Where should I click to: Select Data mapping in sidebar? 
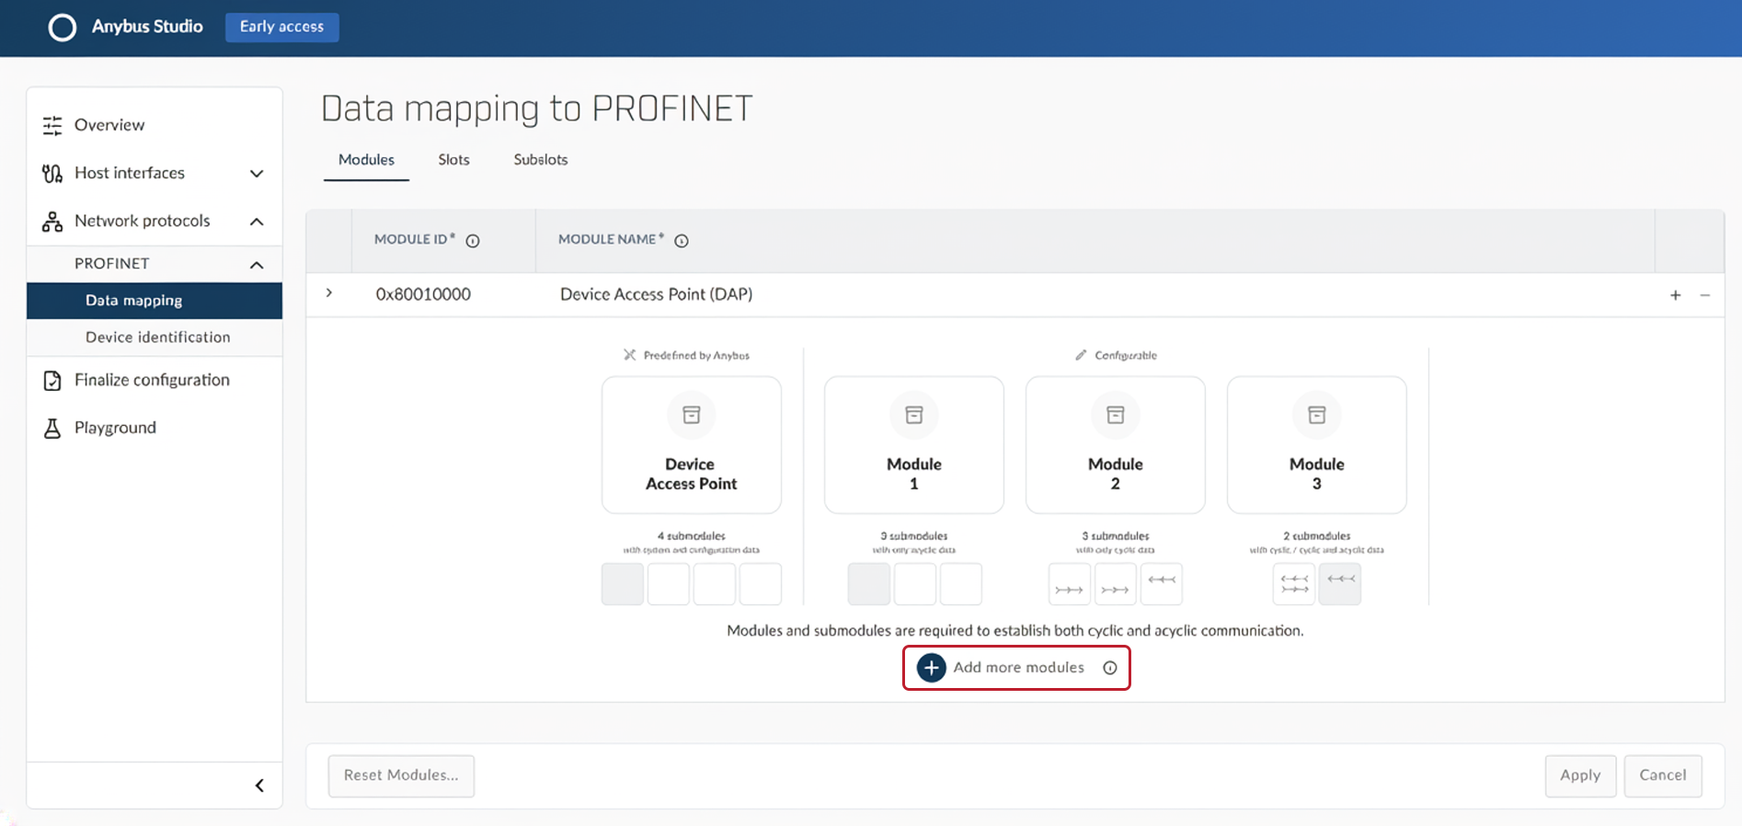(x=155, y=301)
